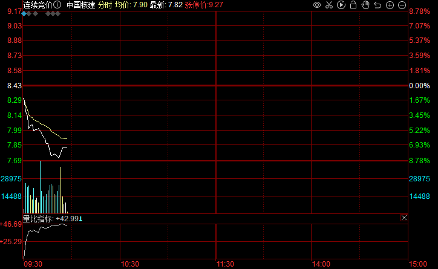The height and width of the screenshot is (269, 438).
Task: Click the scissors screenshot tool icon
Action: click(x=328, y=5)
